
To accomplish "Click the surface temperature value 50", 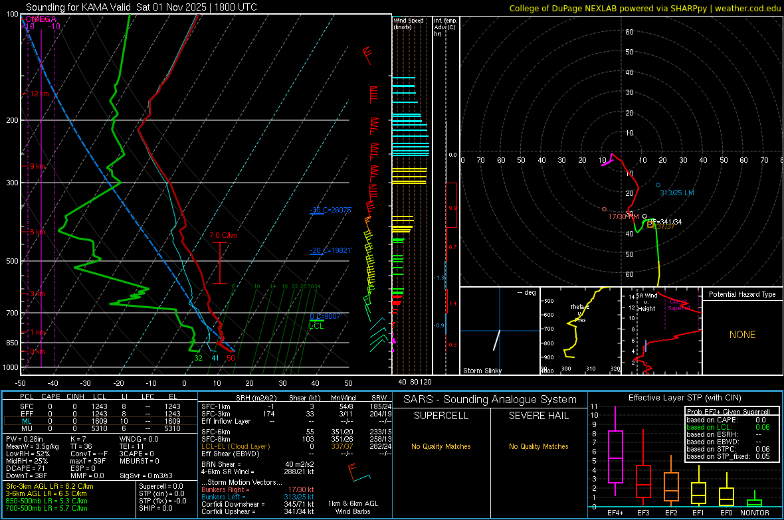I will pos(231,358).
